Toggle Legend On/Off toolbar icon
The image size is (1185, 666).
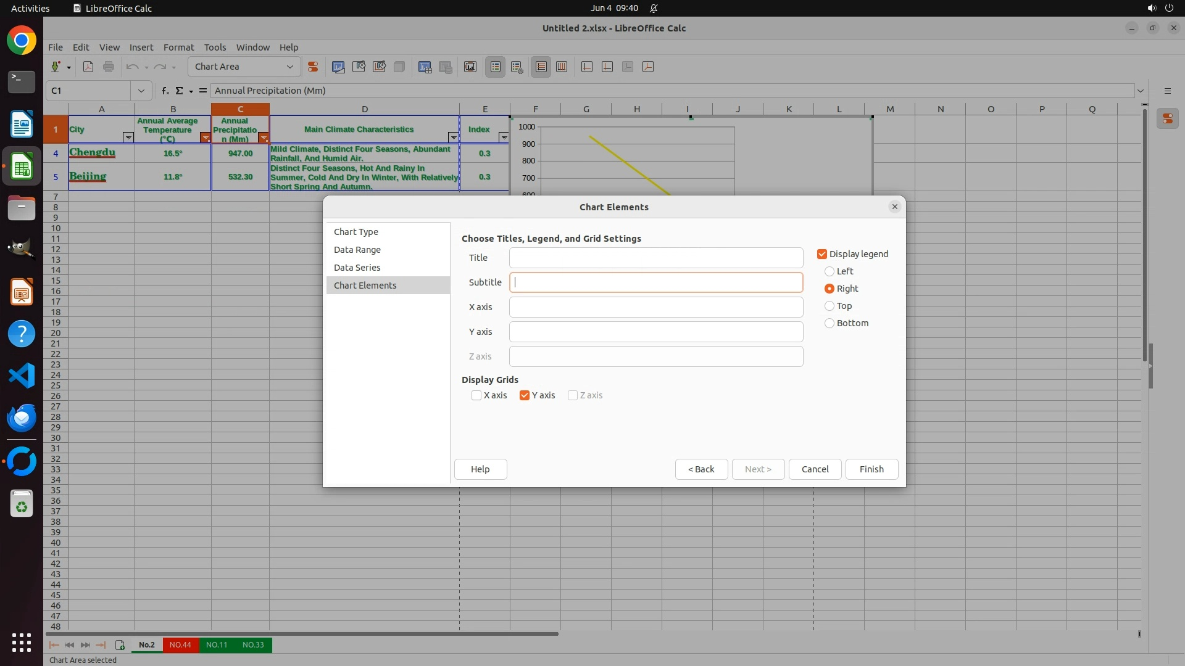click(496, 67)
